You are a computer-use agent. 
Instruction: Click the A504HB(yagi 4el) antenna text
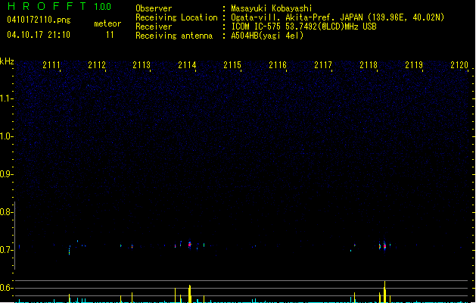point(267,36)
